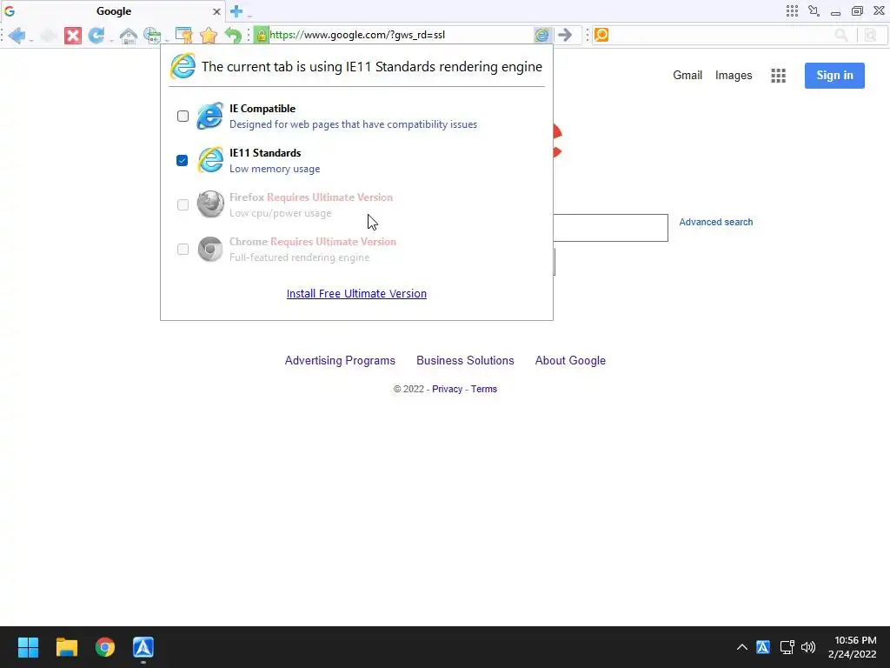The width and height of the screenshot is (890, 668).
Task: Click the greyed Firefox engine logo
Action: click(x=210, y=204)
